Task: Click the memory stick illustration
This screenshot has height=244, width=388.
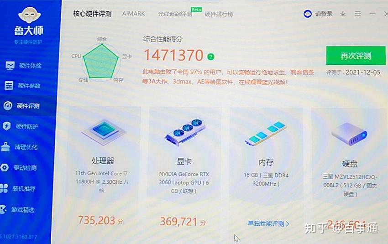Action: tap(266, 134)
